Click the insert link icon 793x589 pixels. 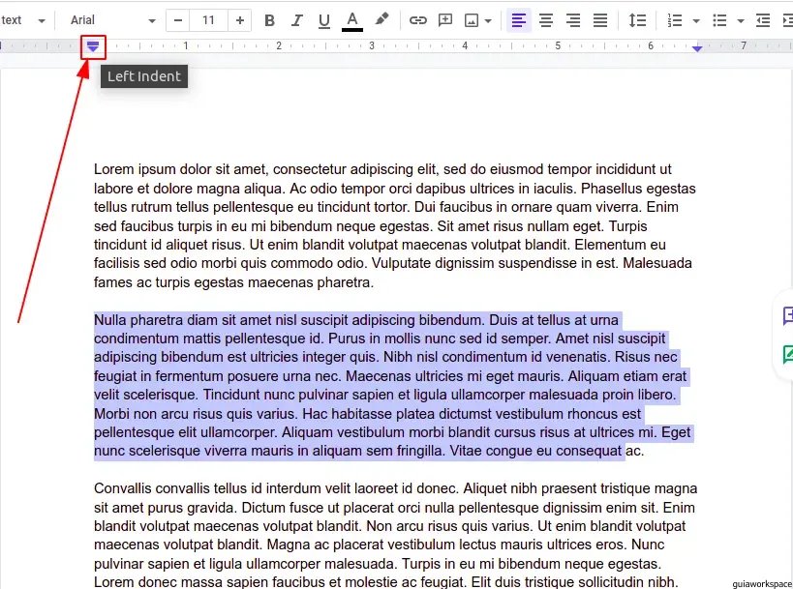point(417,20)
